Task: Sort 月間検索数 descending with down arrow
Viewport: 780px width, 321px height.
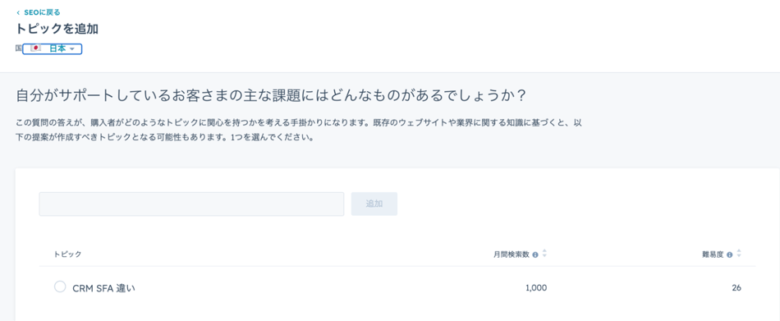Action: pyautogui.click(x=544, y=256)
